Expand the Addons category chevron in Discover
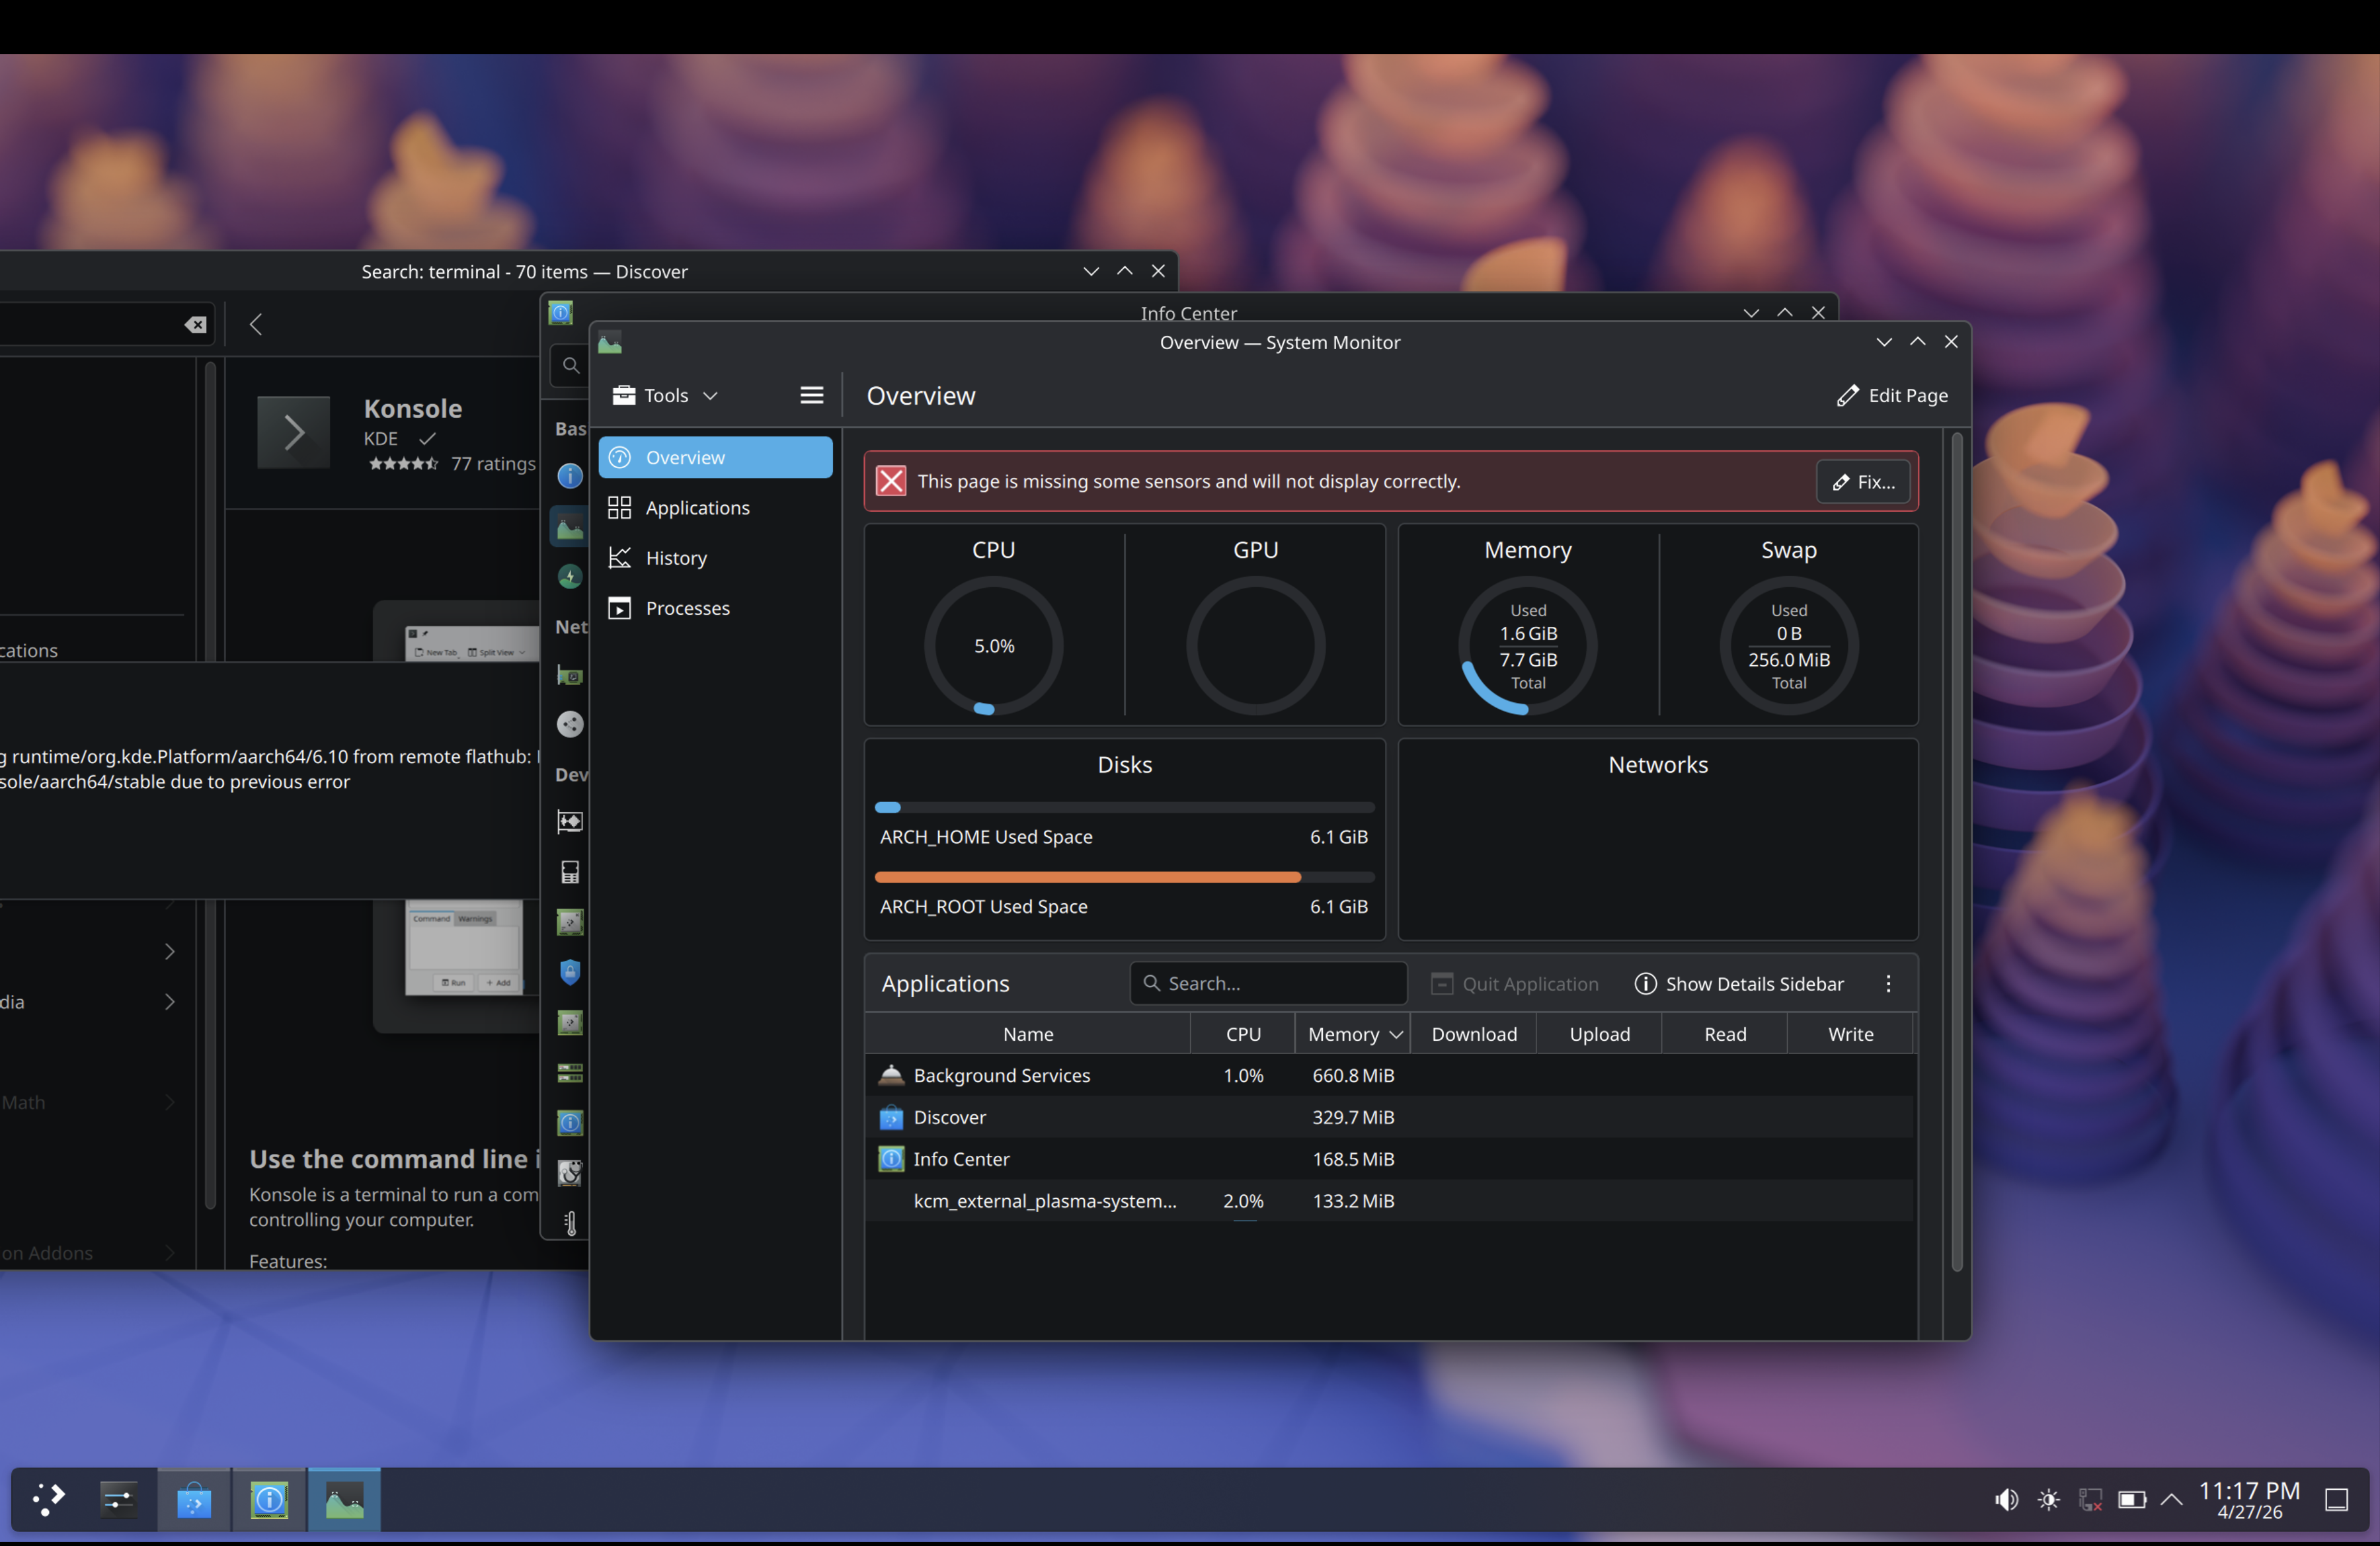 170,1253
